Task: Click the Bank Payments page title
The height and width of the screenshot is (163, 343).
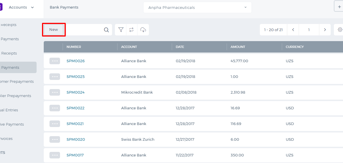Action: [x=64, y=7]
